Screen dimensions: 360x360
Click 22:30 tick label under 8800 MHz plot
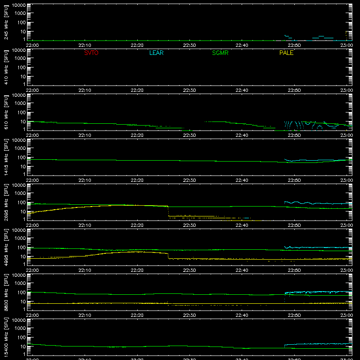pyautogui.click(x=189, y=315)
